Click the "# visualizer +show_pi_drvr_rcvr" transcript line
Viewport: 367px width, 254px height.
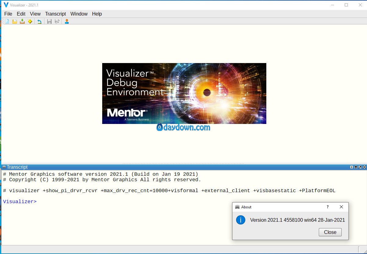tap(169, 191)
